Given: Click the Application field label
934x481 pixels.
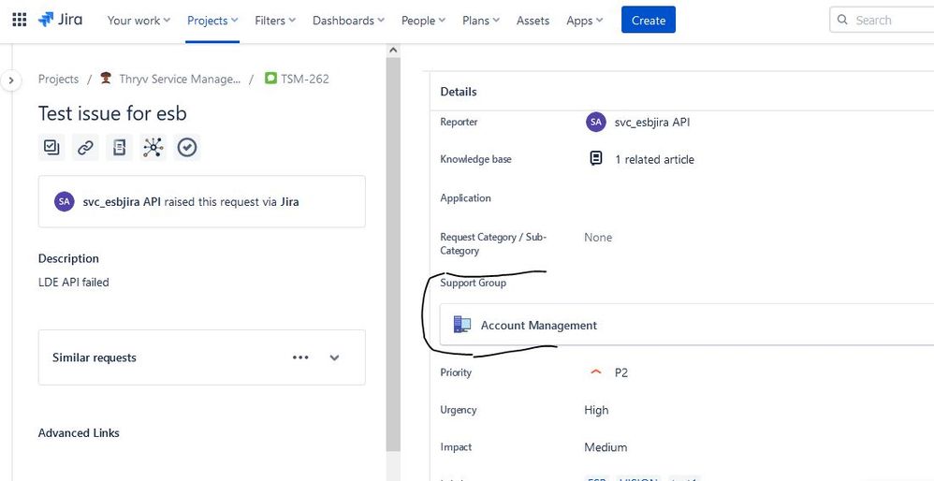Looking at the screenshot, I should click(465, 197).
